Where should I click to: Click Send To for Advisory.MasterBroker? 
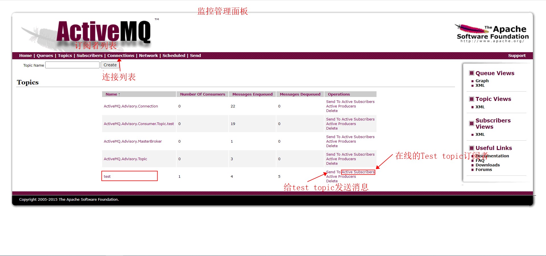[x=333, y=137]
